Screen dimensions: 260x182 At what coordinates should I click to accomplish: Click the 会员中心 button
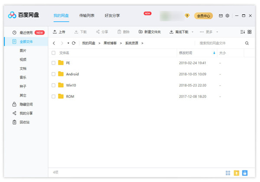pyautogui.click(x=203, y=16)
